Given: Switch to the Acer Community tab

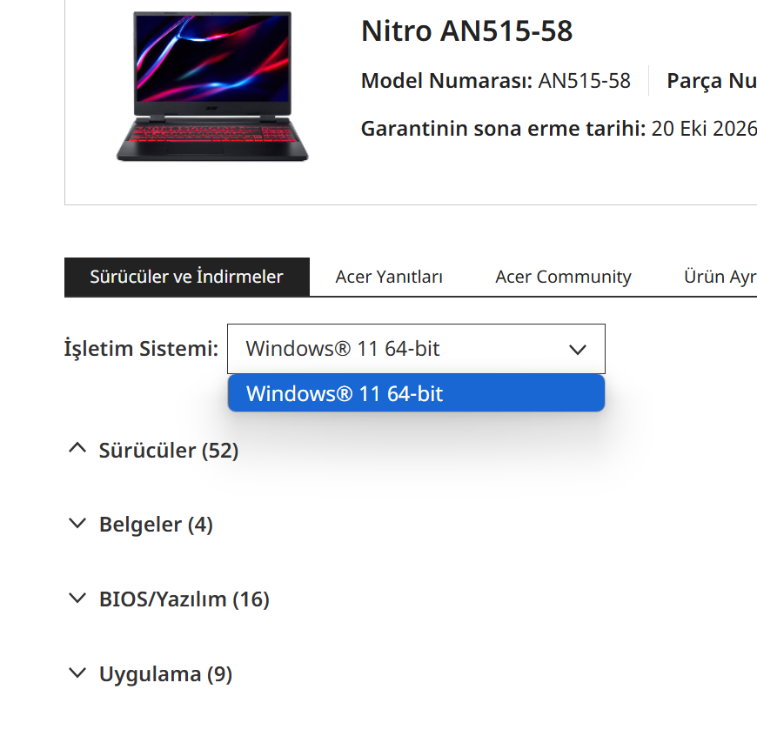Looking at the screenshot, I should (x=563, y=277).
